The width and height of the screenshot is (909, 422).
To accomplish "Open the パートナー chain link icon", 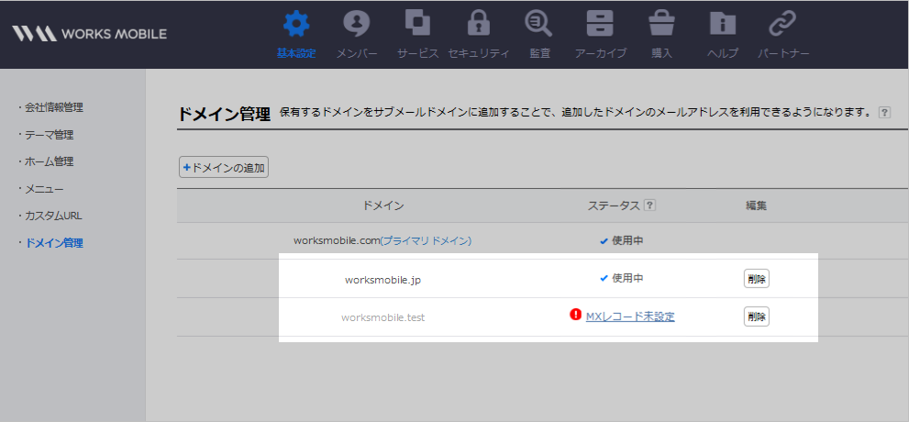I will (x=782, y=23).
